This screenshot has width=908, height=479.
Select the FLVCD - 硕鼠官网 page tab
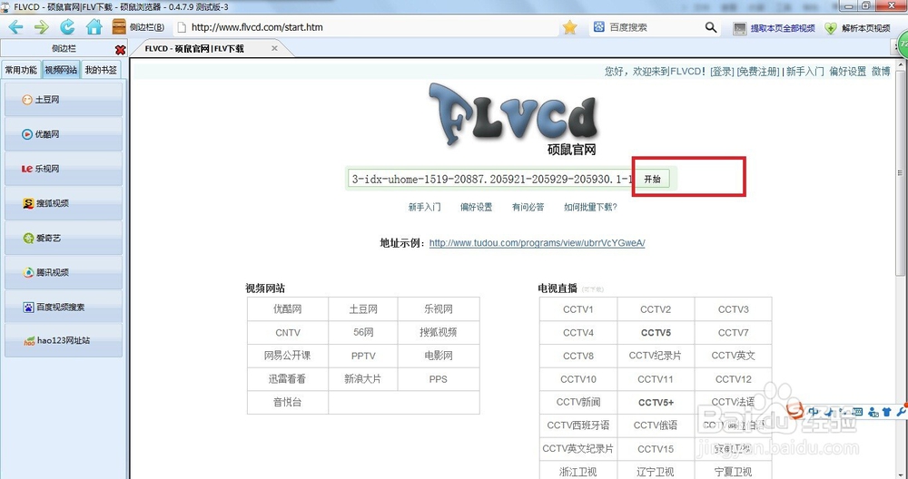click(194, 49)
